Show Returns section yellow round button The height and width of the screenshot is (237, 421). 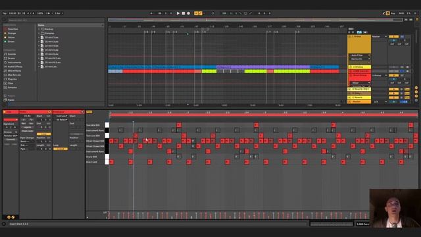[x=416, y=92]
